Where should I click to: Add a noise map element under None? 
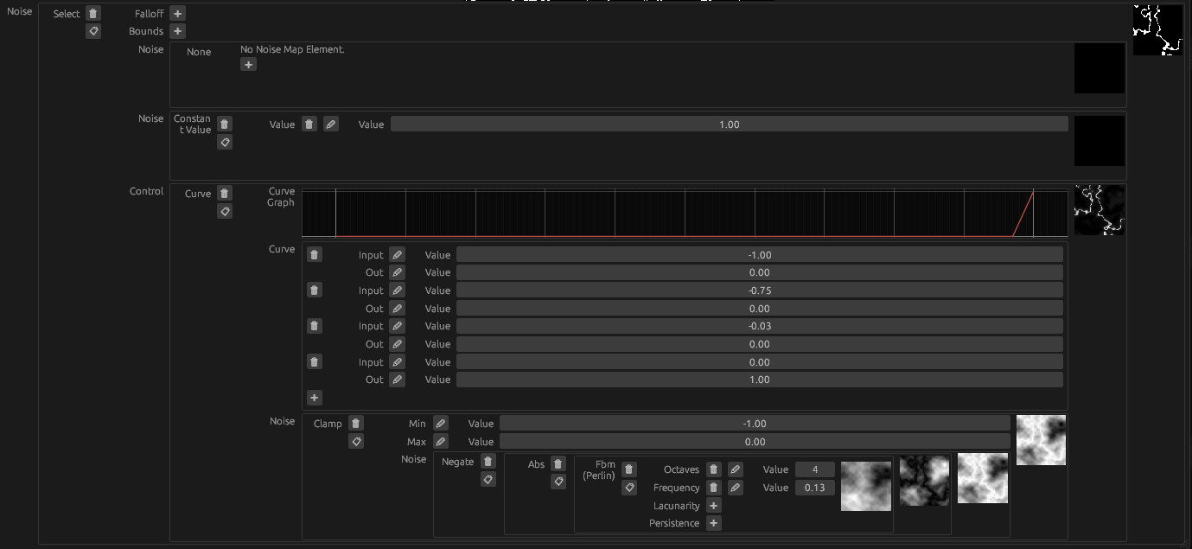point(248,65)
